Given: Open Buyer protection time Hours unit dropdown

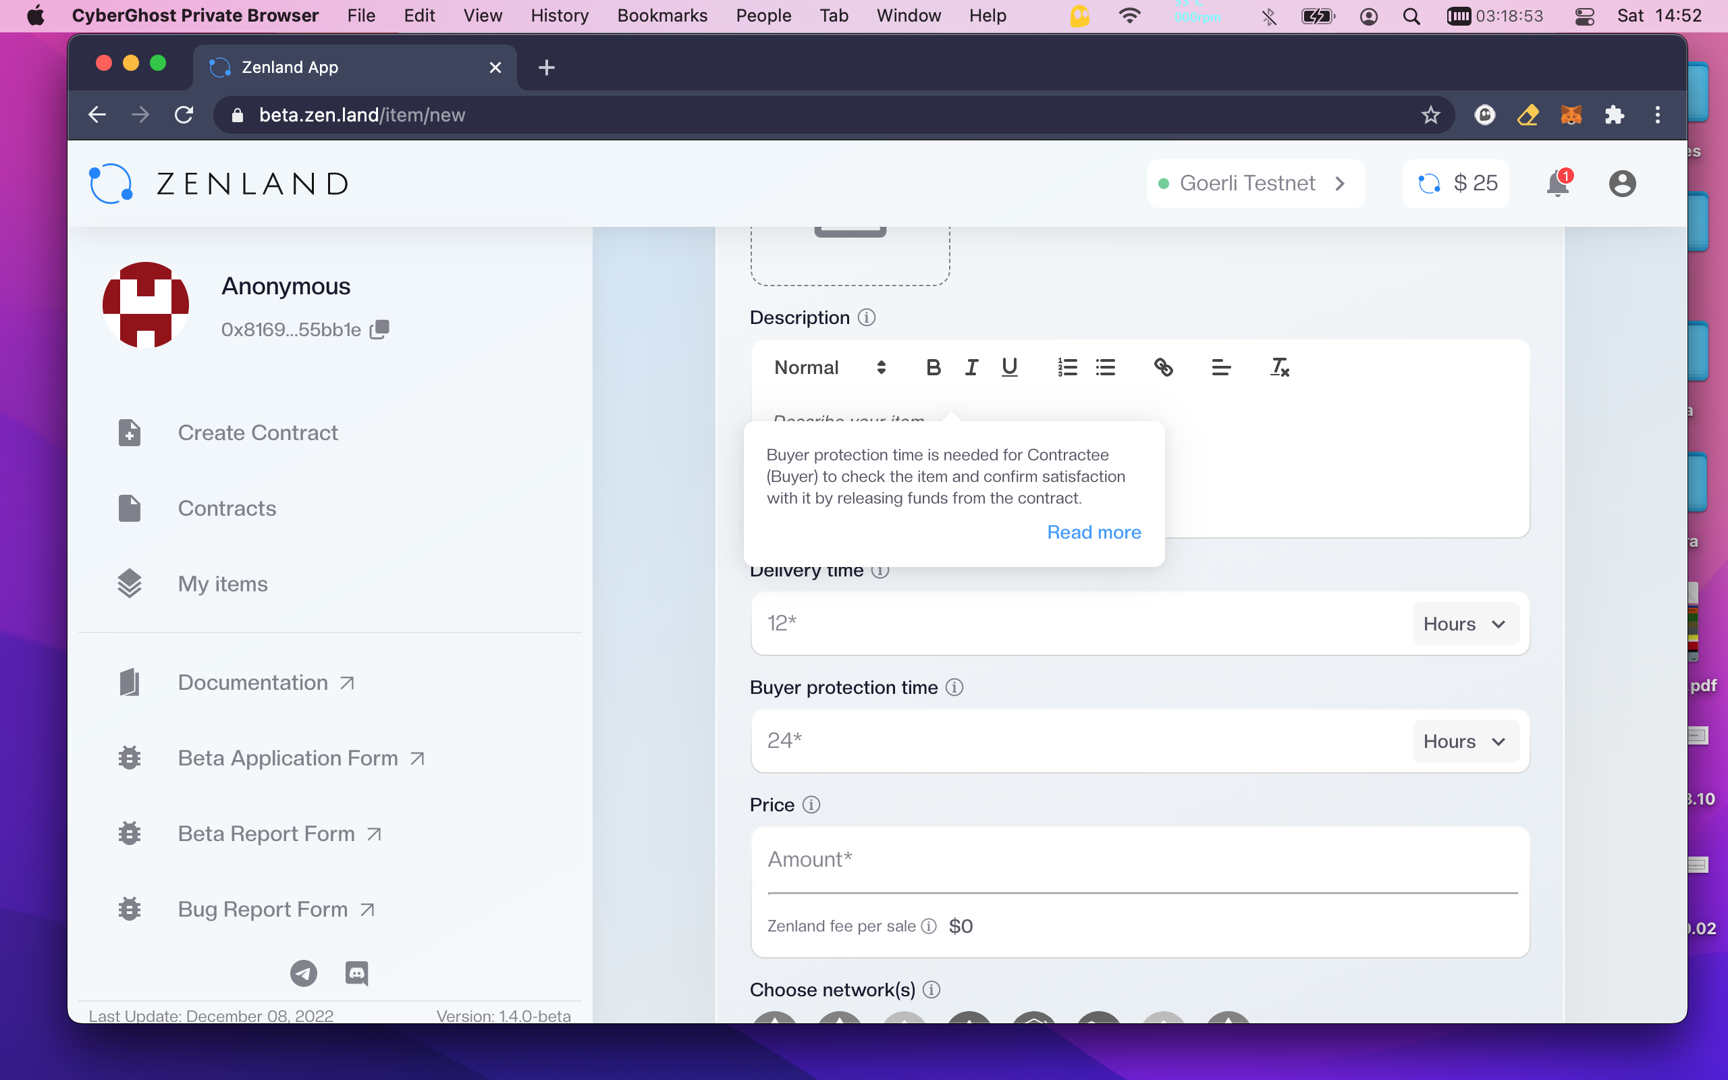Looking at the screenshot, I should pyautogui.click(x=1465, y=741).
